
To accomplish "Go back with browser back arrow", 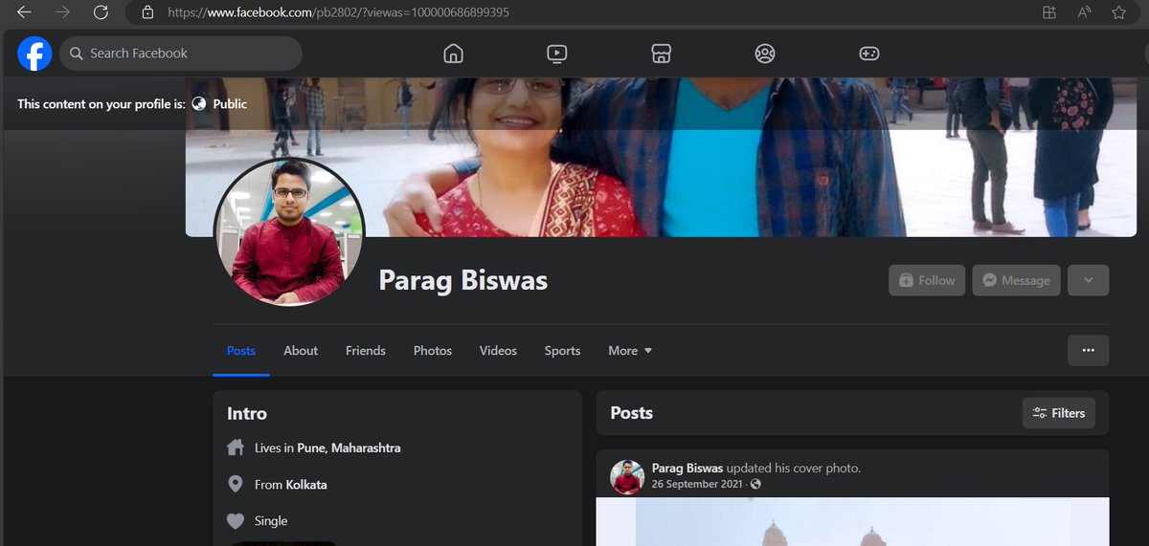I will [x=25, y=12].
